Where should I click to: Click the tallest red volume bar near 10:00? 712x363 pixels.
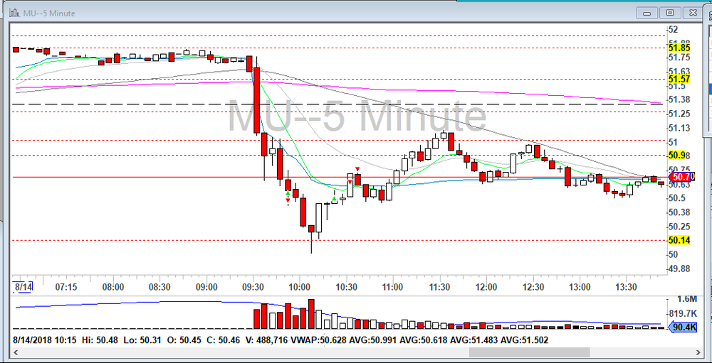point(311,314)
